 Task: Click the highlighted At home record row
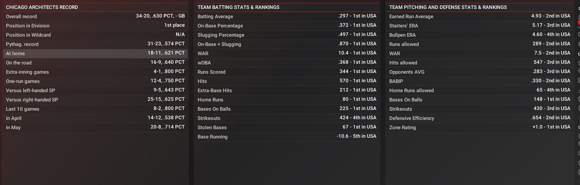[x=95, y=54]
